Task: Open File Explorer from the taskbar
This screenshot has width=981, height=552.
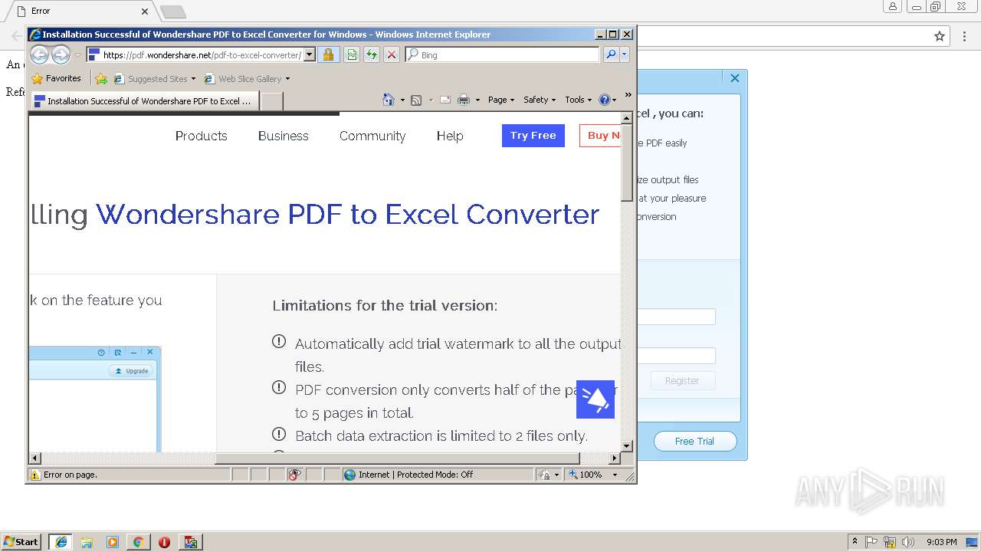Action: pyautogui.click(x=87, y=542)
